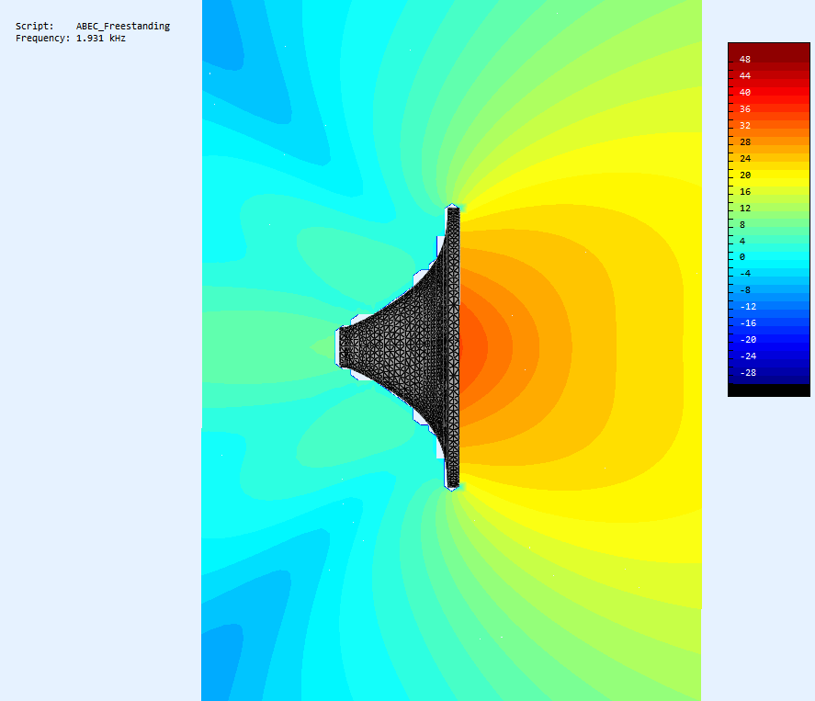Click the positive 24 legend value

pos(745,159)
